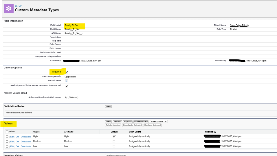Click the default checkmark for High value
Viewport: 277px width, 156px height.
pos(114,136)
